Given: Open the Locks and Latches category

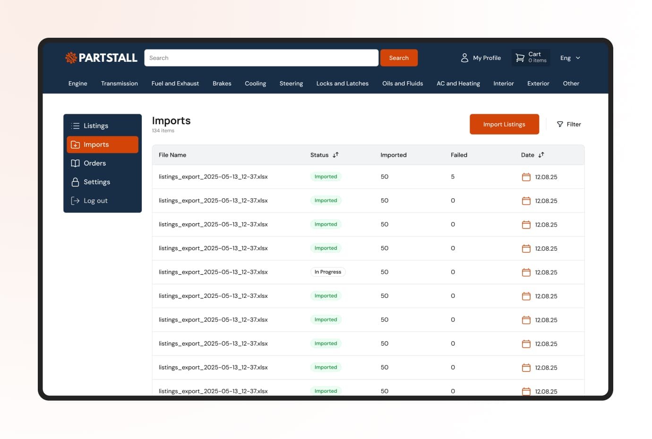Looking at the screenshot, I should tap(343, 84).
